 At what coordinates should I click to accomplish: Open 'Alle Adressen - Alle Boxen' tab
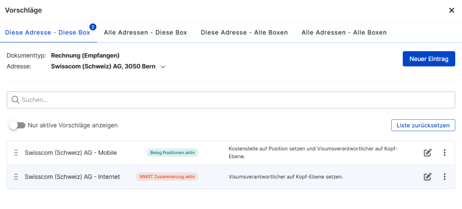click(x=344, y=33)
